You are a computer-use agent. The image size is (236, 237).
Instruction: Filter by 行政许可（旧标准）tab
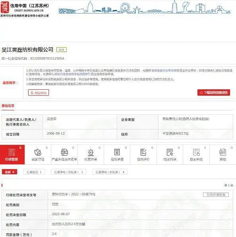tap(68, 172)
